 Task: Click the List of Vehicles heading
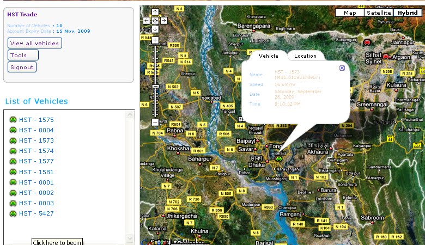[x=37, y=101]
